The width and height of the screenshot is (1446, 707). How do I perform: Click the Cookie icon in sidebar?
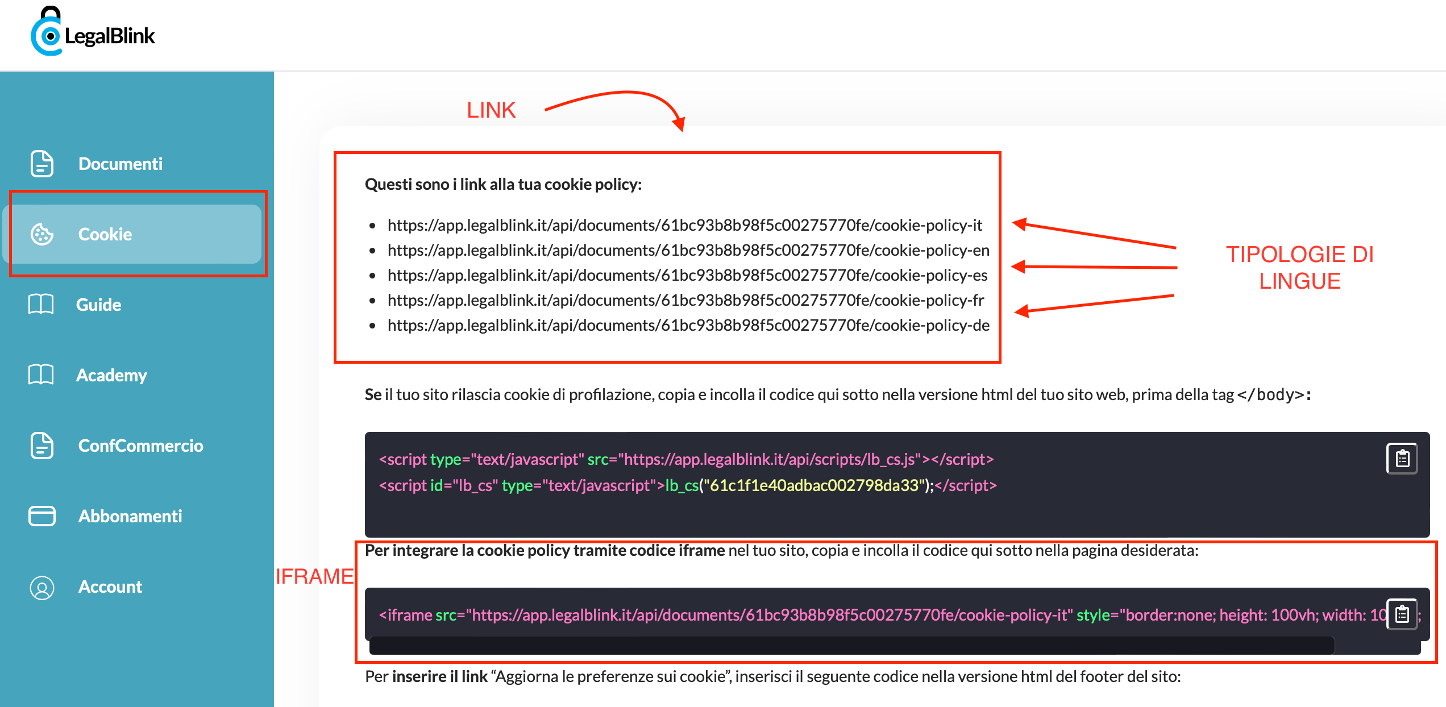pos(42,234)
